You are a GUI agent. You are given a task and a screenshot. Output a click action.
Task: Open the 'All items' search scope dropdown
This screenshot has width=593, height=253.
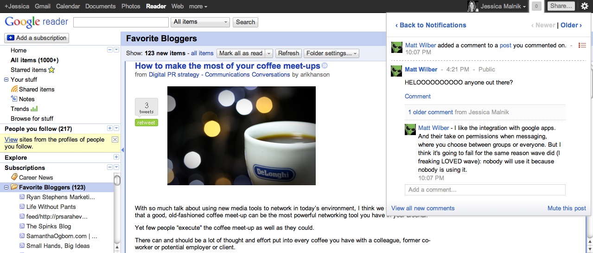[x=200, y=22]
